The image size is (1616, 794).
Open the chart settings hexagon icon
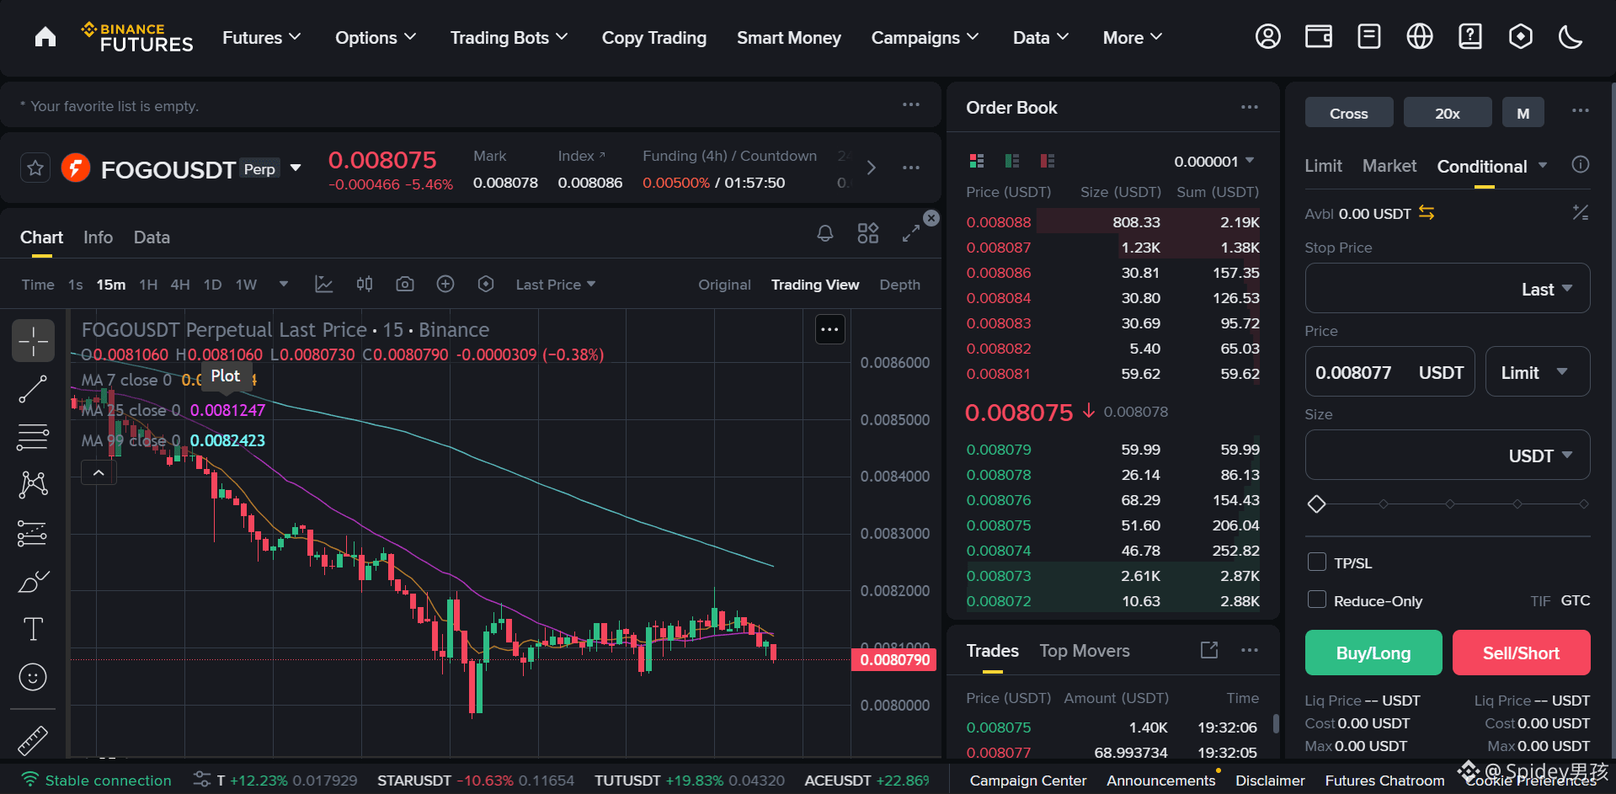(x=486, y=285)
